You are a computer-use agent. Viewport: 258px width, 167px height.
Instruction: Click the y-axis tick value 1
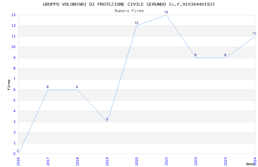tap(15, 143)
